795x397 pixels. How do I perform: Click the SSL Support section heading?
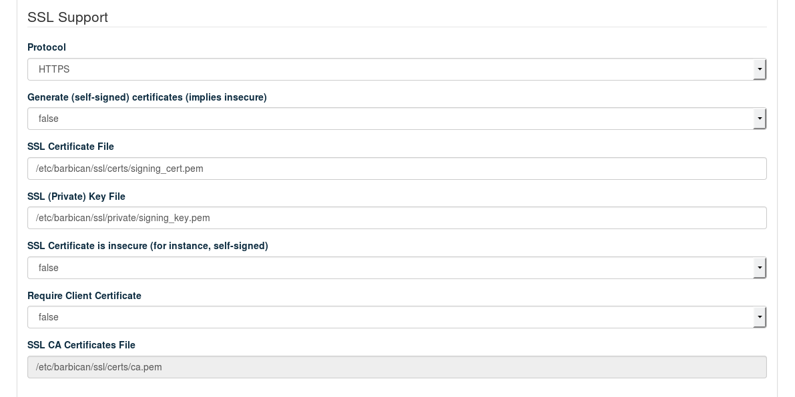(x=67, y=17)
